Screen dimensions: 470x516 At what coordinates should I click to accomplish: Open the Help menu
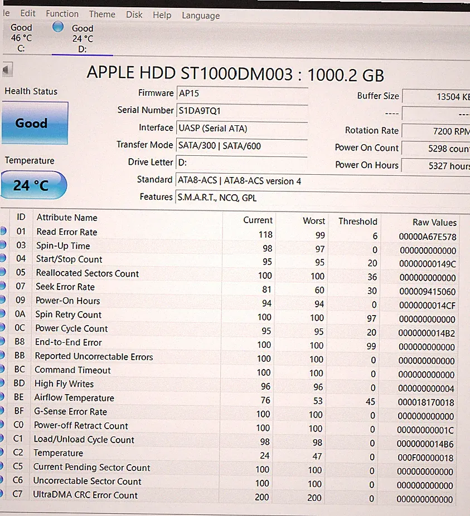(x=162, y=15)
